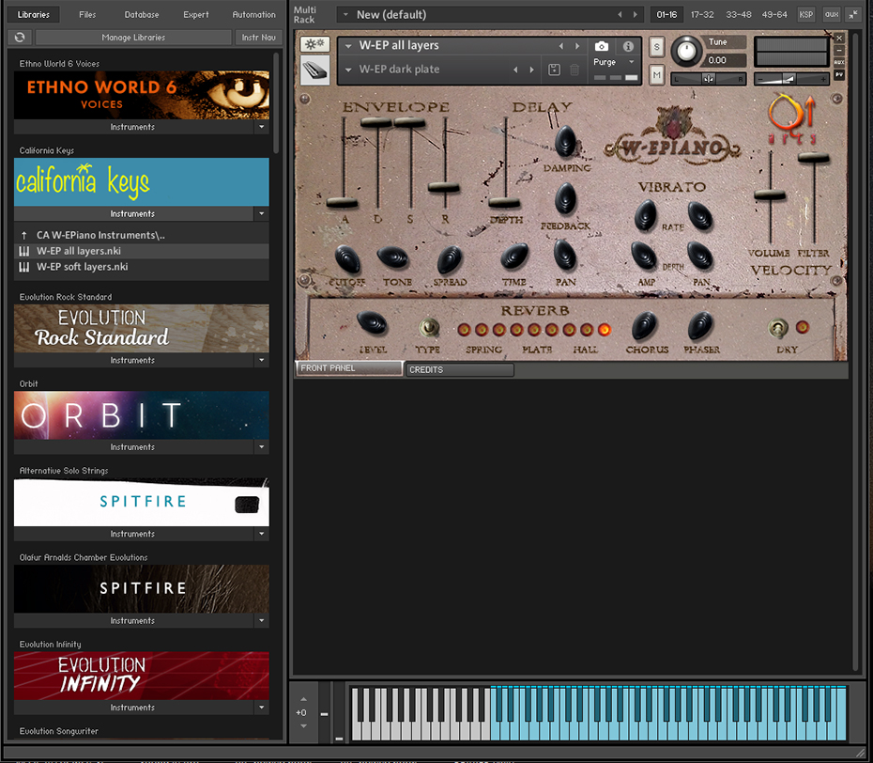Select next snapshot beside W-EP dark plate
The image size is (873, 763).
531,70
